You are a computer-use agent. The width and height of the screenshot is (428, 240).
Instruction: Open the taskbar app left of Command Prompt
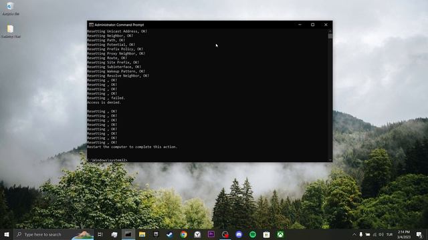point(114,234)
